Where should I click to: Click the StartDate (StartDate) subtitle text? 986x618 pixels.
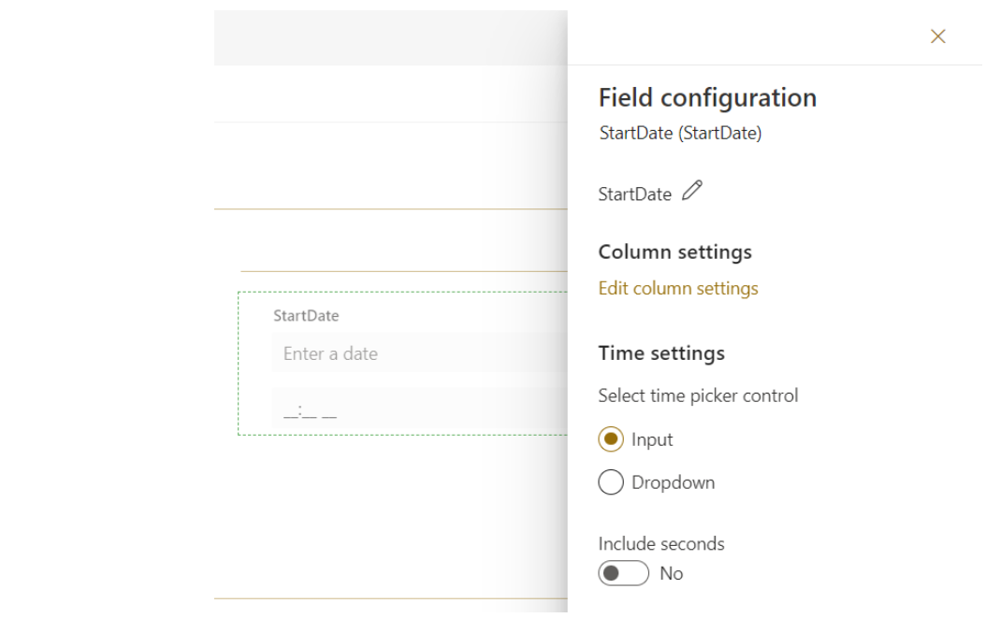coord(680,134)
